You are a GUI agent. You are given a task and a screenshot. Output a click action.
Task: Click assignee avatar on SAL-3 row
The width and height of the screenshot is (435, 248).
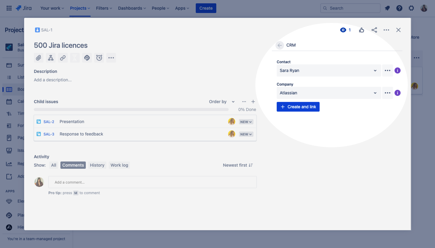pos(232,134)
